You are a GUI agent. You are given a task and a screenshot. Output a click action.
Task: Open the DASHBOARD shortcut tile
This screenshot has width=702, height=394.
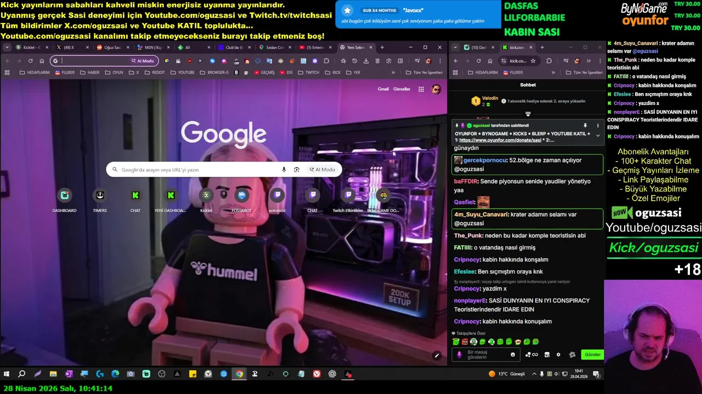tap(64, 200)
